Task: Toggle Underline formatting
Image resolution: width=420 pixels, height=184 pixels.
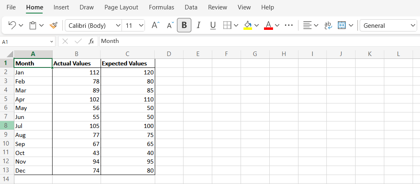Action: pyautogui.click(x=213, y=25)
